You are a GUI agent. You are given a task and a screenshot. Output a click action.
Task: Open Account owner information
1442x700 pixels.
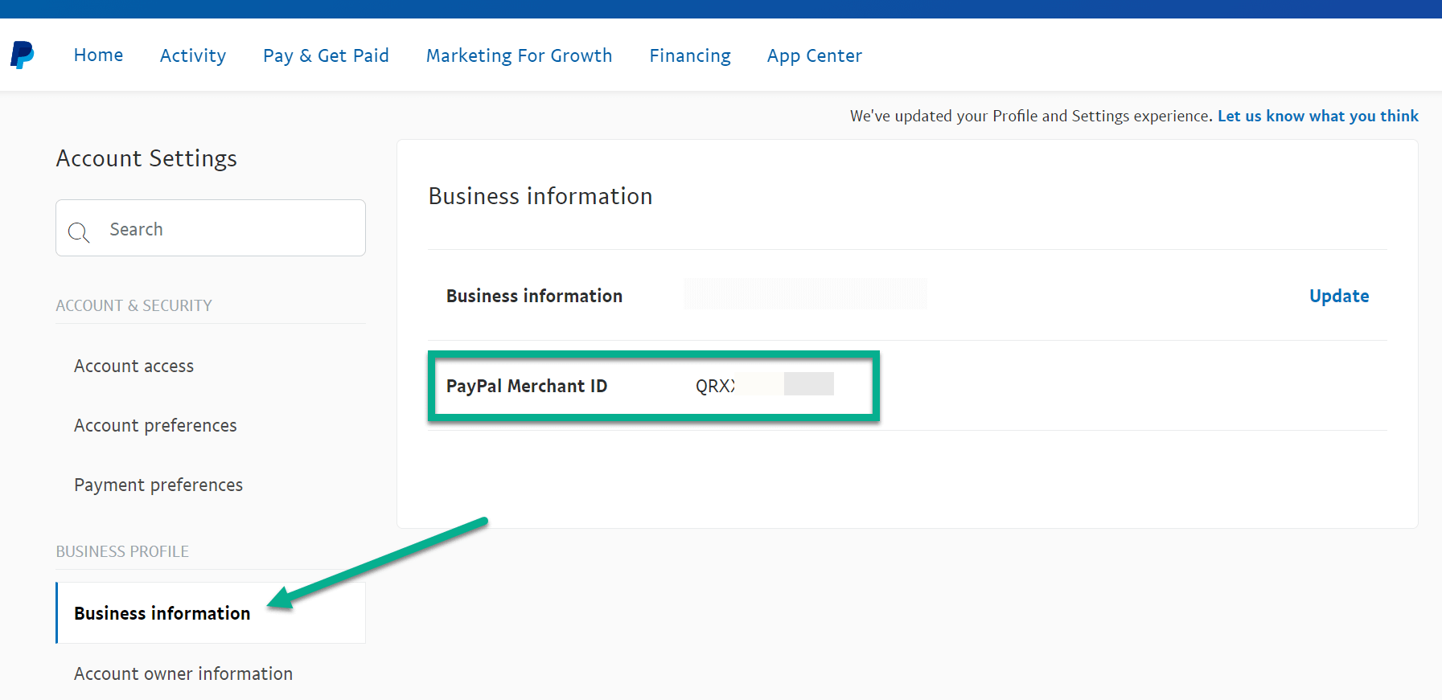(183, 673)
